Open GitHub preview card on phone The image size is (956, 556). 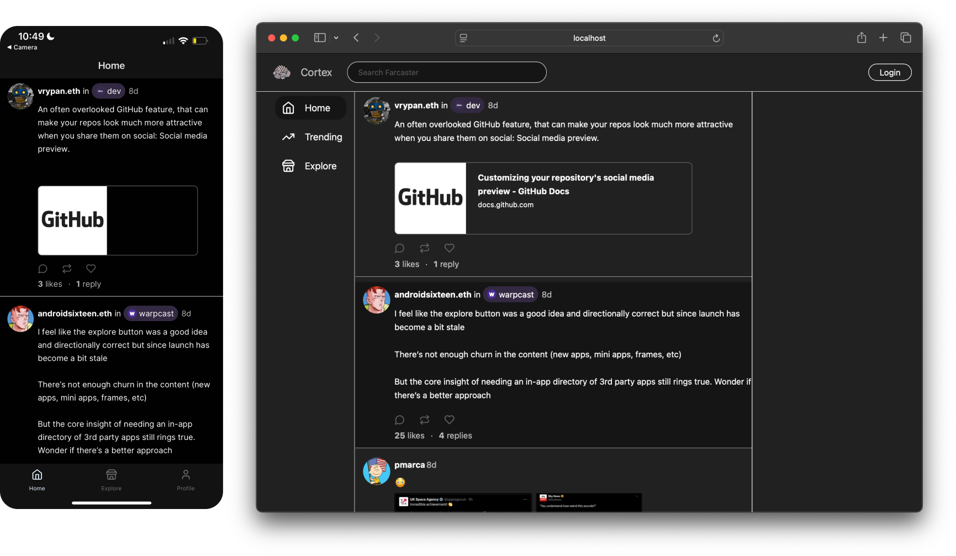point(118,221)
